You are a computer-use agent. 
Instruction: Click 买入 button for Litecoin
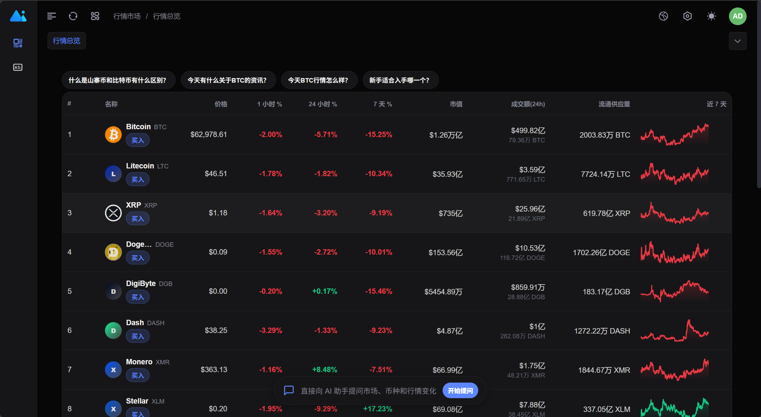coord(138,179)
